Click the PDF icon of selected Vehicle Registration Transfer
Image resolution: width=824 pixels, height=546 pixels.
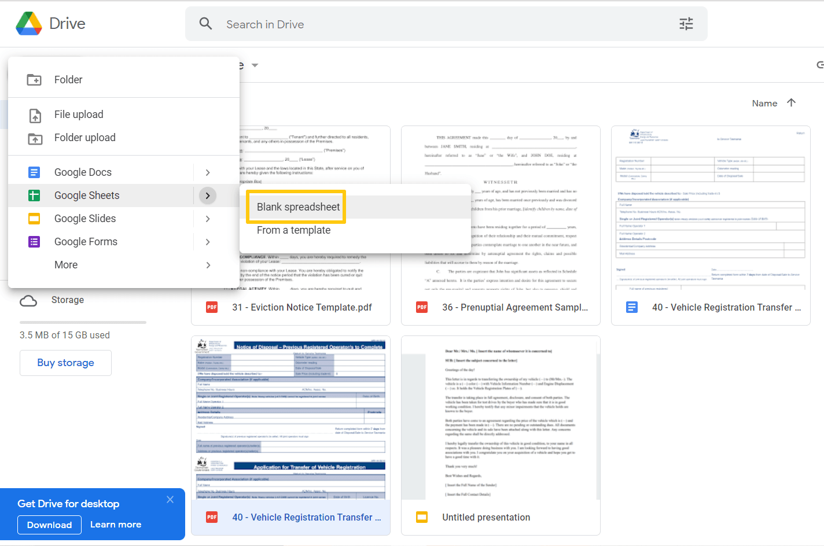pyautogui.click(x=212, y=517)
